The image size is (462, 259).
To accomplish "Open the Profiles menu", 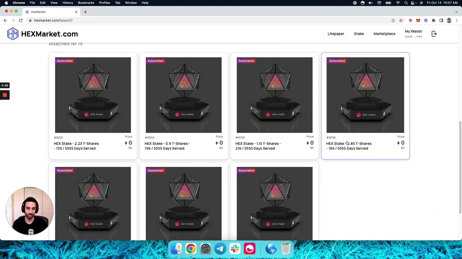I will click(104, 3).
